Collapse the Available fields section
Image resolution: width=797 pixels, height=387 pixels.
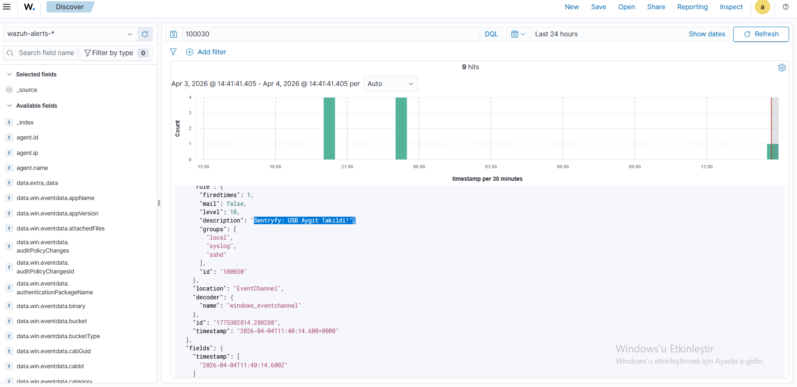coord(10,106)
